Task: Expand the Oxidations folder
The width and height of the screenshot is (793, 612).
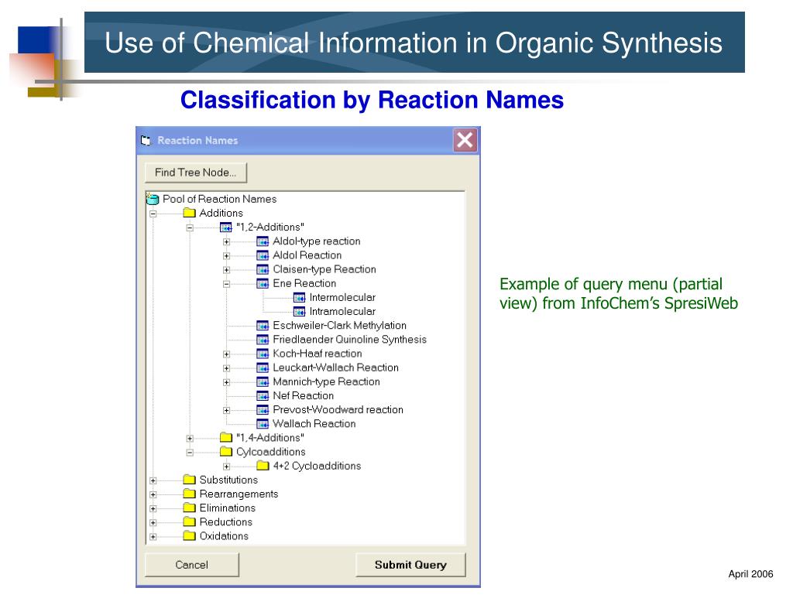Action: click(153, 537)
